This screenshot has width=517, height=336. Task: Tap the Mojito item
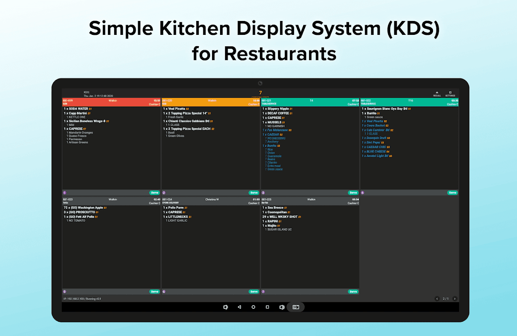pyautogui.click(x=271, y=226)
